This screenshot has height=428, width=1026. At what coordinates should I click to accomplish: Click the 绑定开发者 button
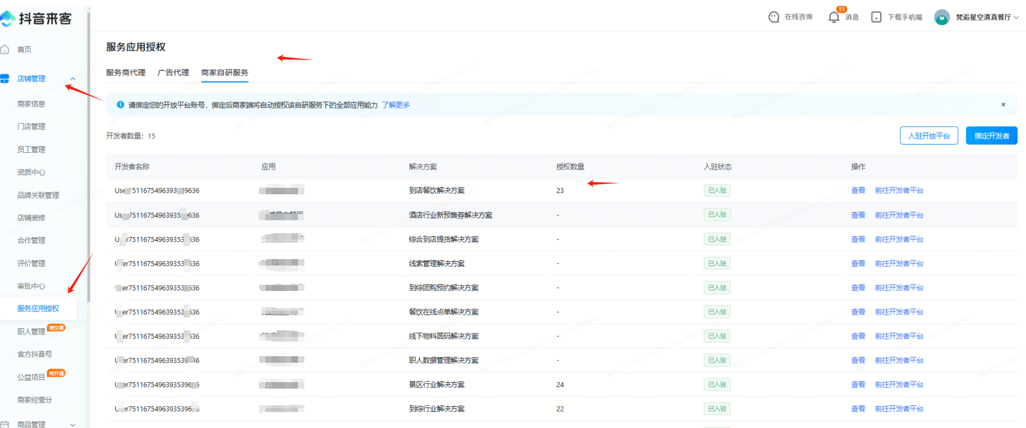[x=991, y=136]
